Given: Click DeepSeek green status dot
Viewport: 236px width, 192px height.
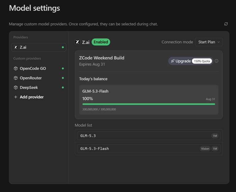Looking at the screenshot, I should point(63,87).
